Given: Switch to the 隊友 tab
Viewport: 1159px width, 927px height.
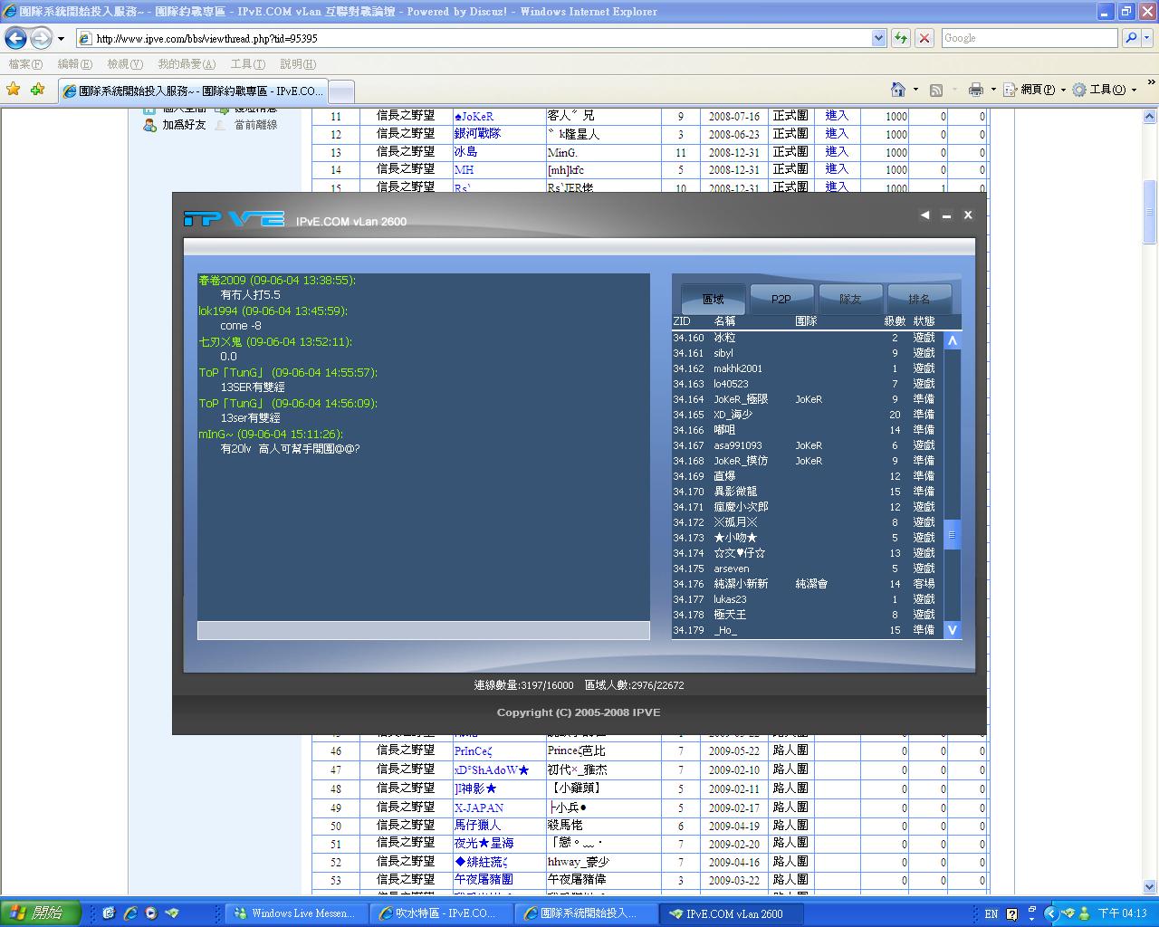Looking at the screenshot, I should 850,299.
